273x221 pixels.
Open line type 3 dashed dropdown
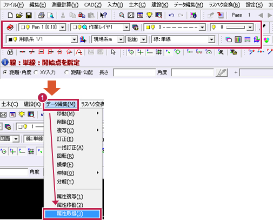[x=202, y=28]
